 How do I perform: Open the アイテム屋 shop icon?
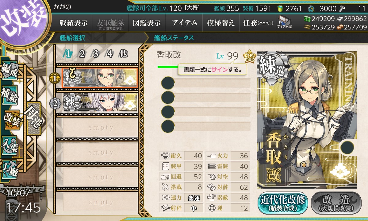click(x=285, y=22)
